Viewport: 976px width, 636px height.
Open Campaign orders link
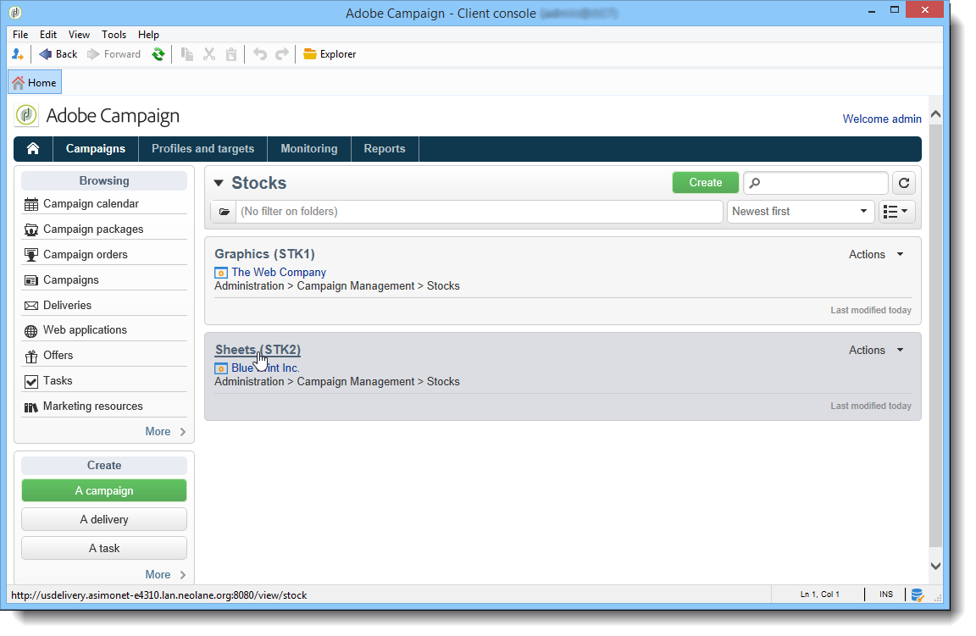[86, 255]
